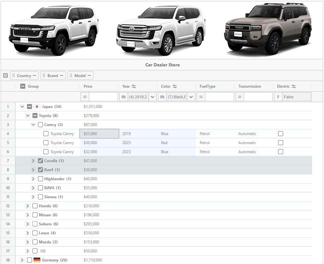Grab the Model chip drag handle
The width and height of the screenshot is (324, 264).
(71, 76)
